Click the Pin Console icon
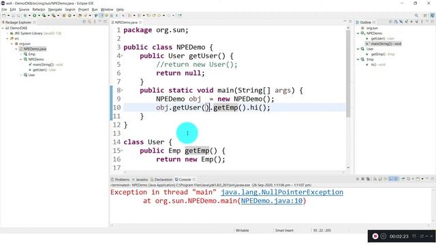 (403, 179)
